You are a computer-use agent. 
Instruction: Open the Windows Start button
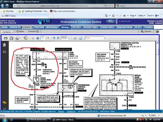tap(5, 120)
